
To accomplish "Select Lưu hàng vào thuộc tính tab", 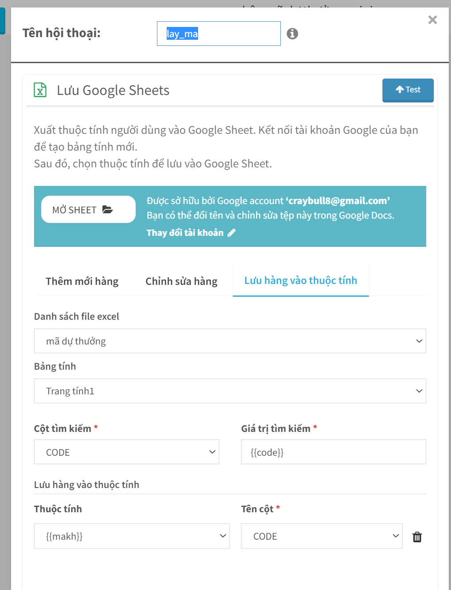I will pyautogui.click(x=301, y=280).
